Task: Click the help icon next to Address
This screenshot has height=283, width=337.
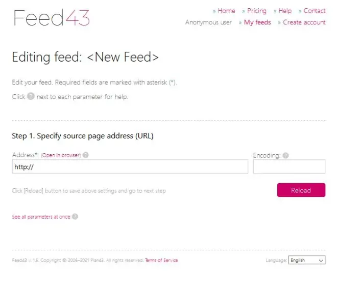Action: pos(86,155)
